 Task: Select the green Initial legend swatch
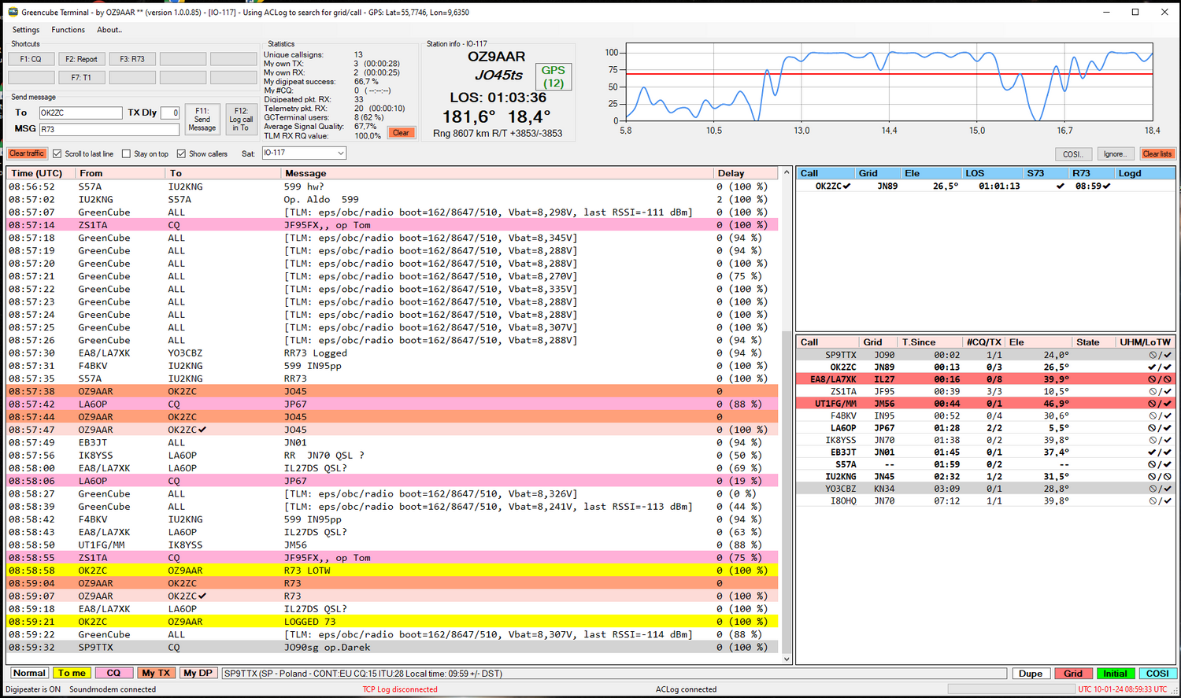(x=1116, y=674)
